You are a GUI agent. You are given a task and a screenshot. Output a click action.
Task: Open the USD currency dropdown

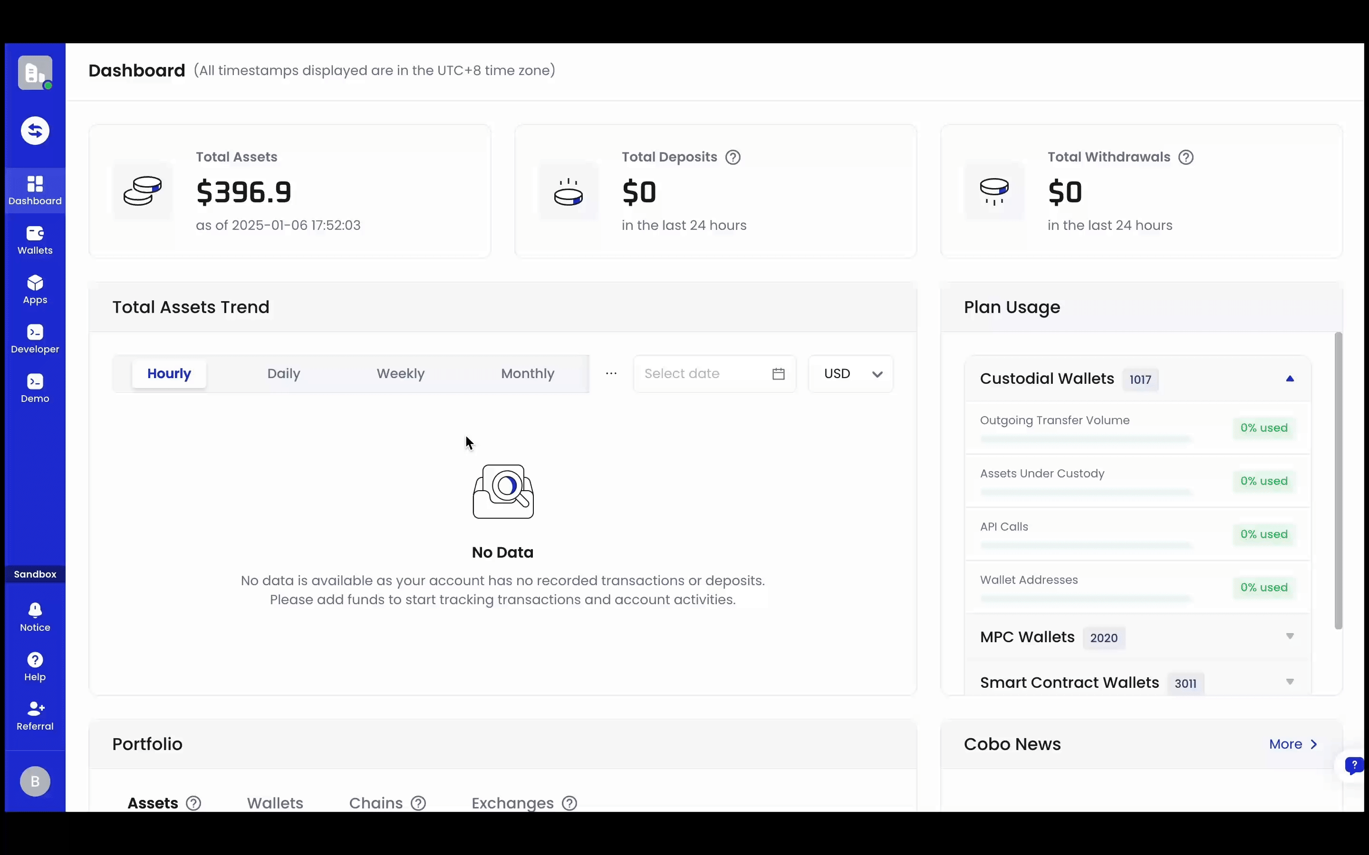click(851, 374)
